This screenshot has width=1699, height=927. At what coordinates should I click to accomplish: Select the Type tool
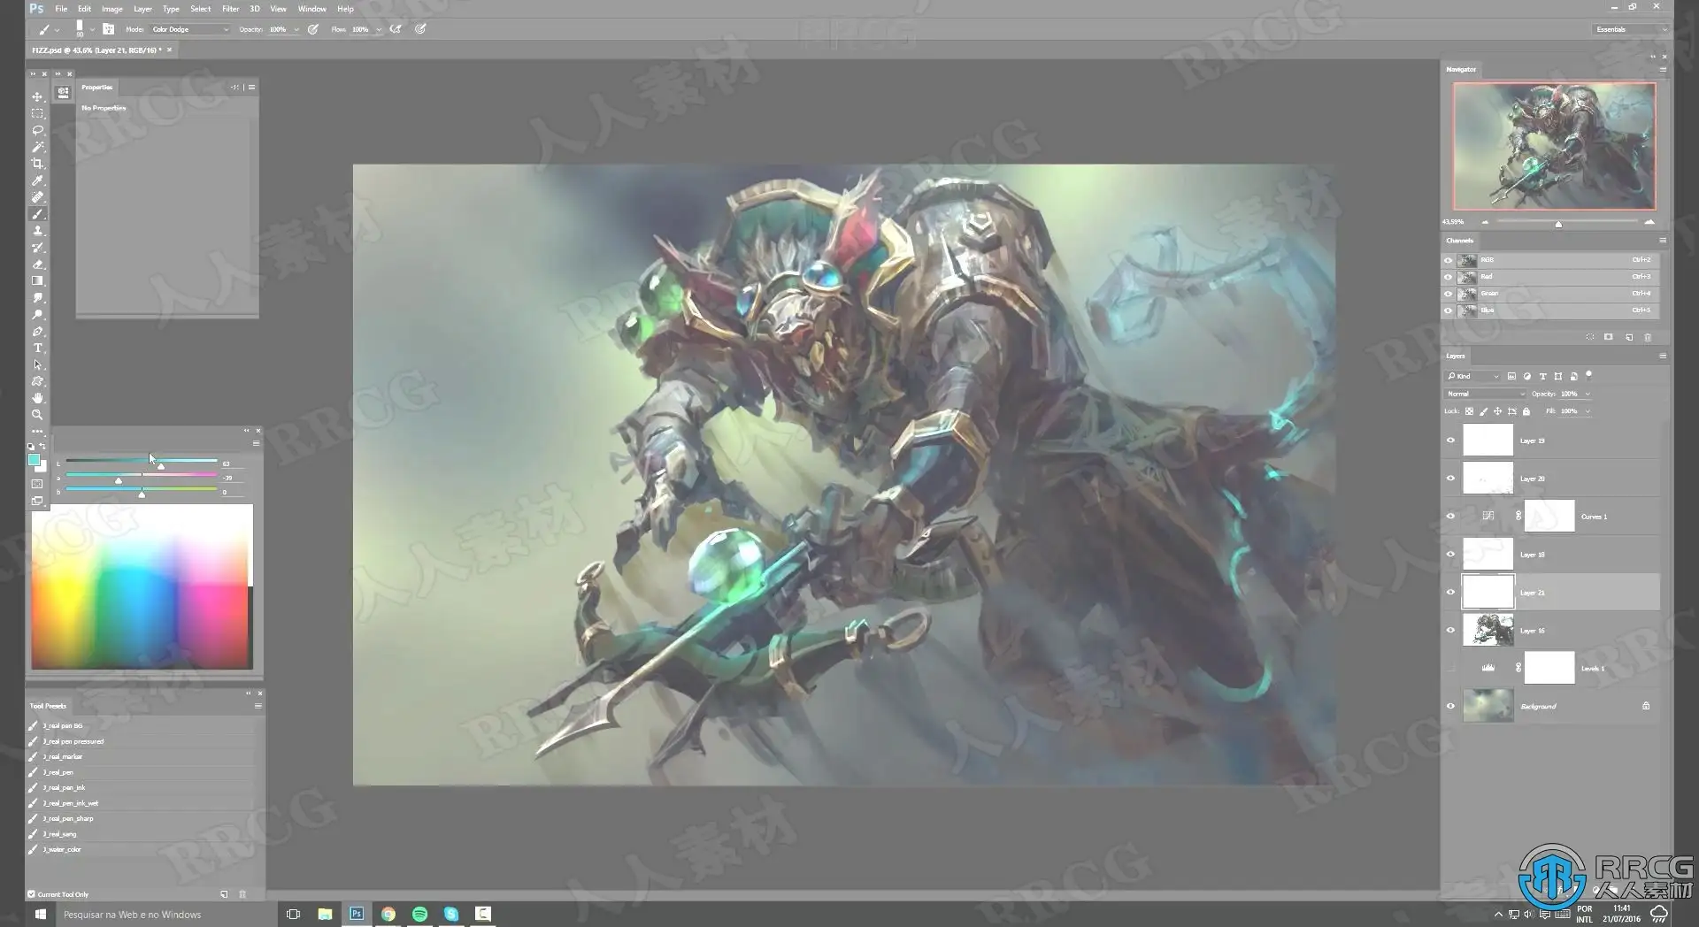point(37,349)
